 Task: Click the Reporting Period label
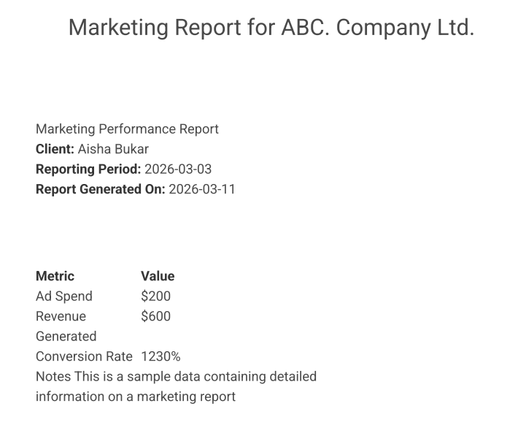pos(88,169)
